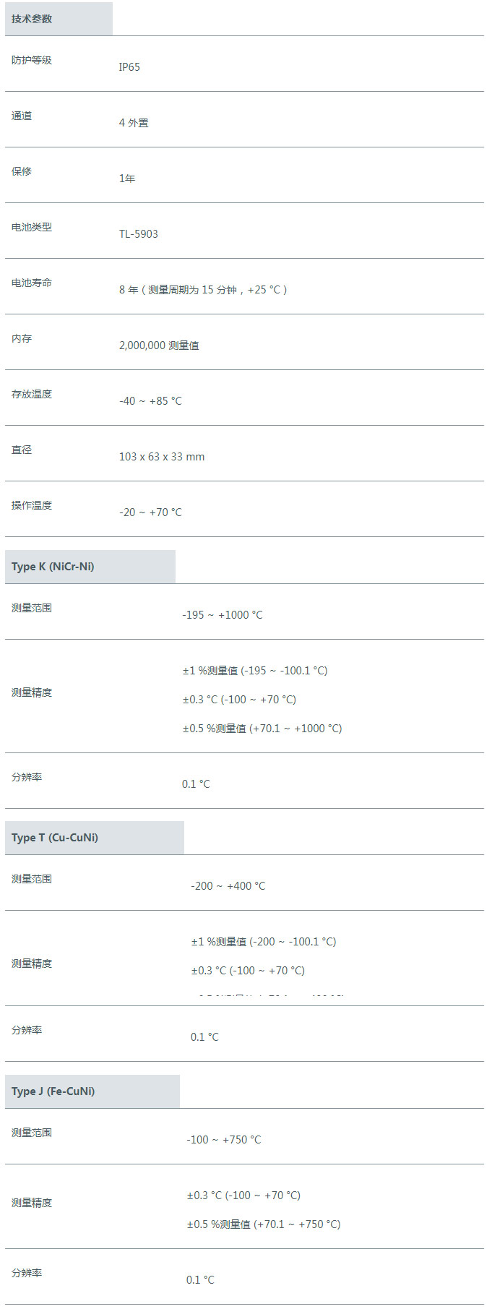The width and height of the screenshot is (492, 1309).
Task: Click the TL-5903 battery type value
Action: [x=139, y=234]
